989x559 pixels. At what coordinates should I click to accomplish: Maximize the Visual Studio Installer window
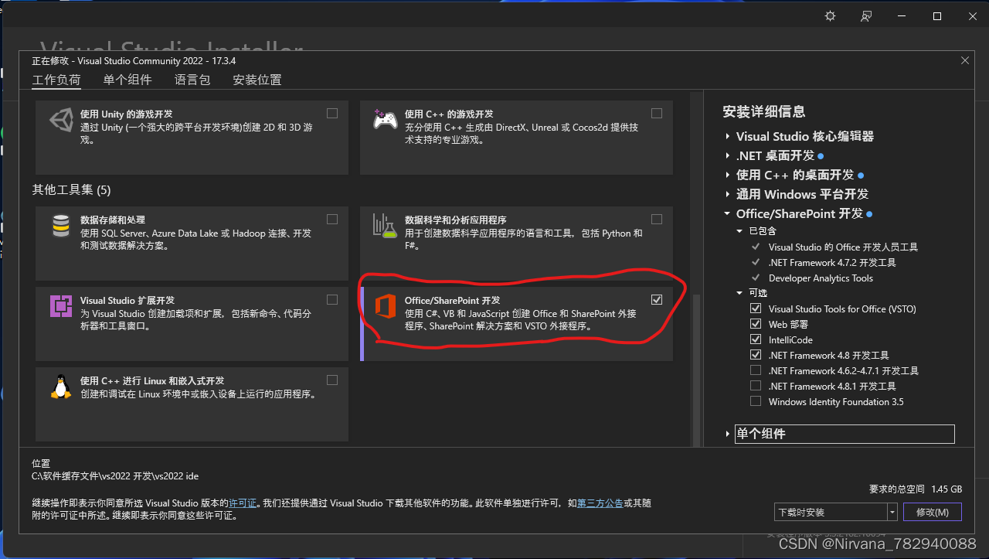point(936,16)
